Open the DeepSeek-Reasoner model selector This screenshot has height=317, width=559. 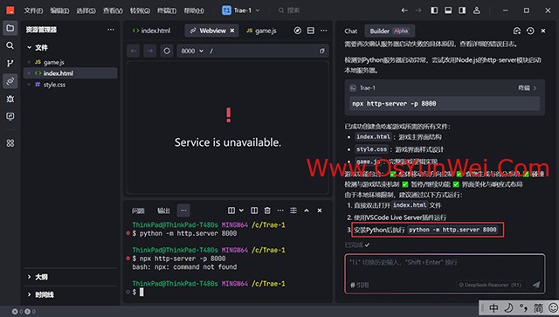click(490, 285)
